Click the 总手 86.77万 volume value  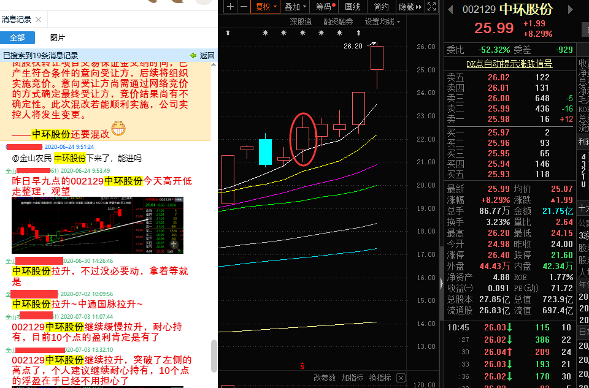[495, 211]
